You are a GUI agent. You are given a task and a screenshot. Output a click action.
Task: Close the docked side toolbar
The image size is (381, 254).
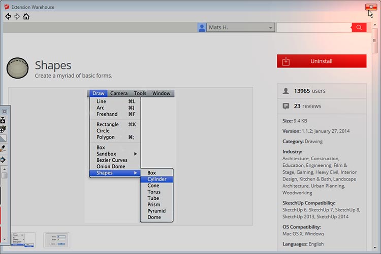5,112
